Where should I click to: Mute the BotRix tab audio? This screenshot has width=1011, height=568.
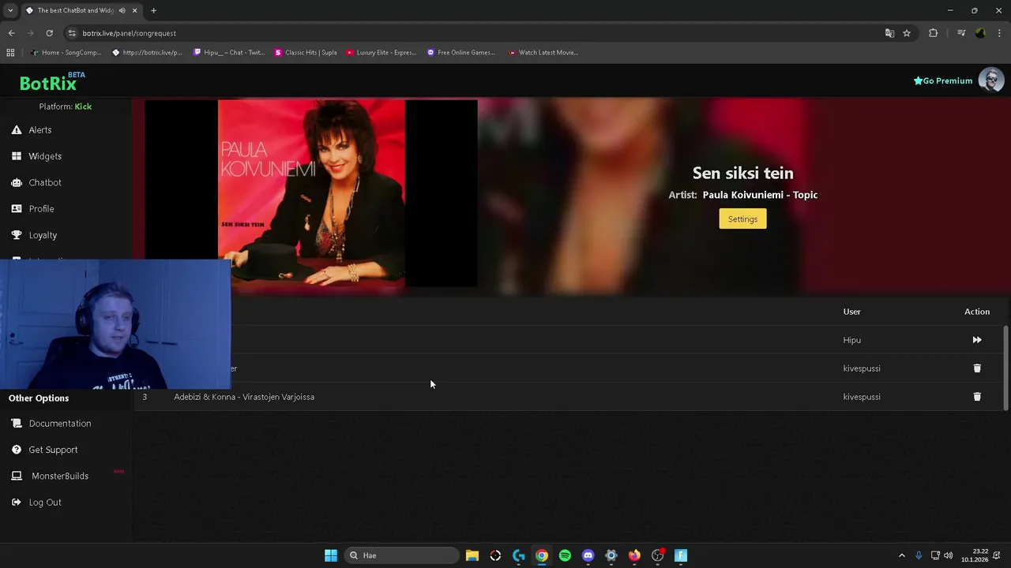[122, 10]
